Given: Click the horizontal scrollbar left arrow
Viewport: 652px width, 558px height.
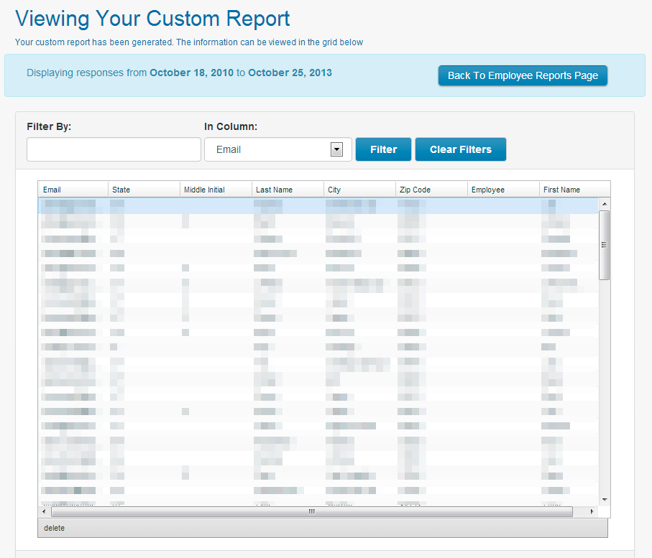Looking at the screenshot, I should 44,511.
